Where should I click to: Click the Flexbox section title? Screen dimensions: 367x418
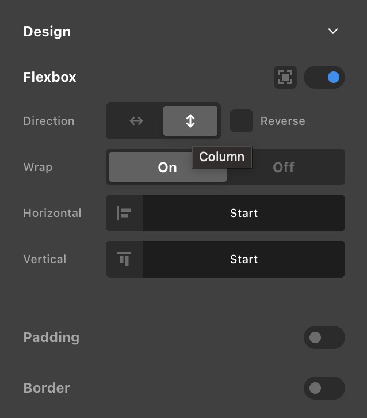click(x=50, y=77)
